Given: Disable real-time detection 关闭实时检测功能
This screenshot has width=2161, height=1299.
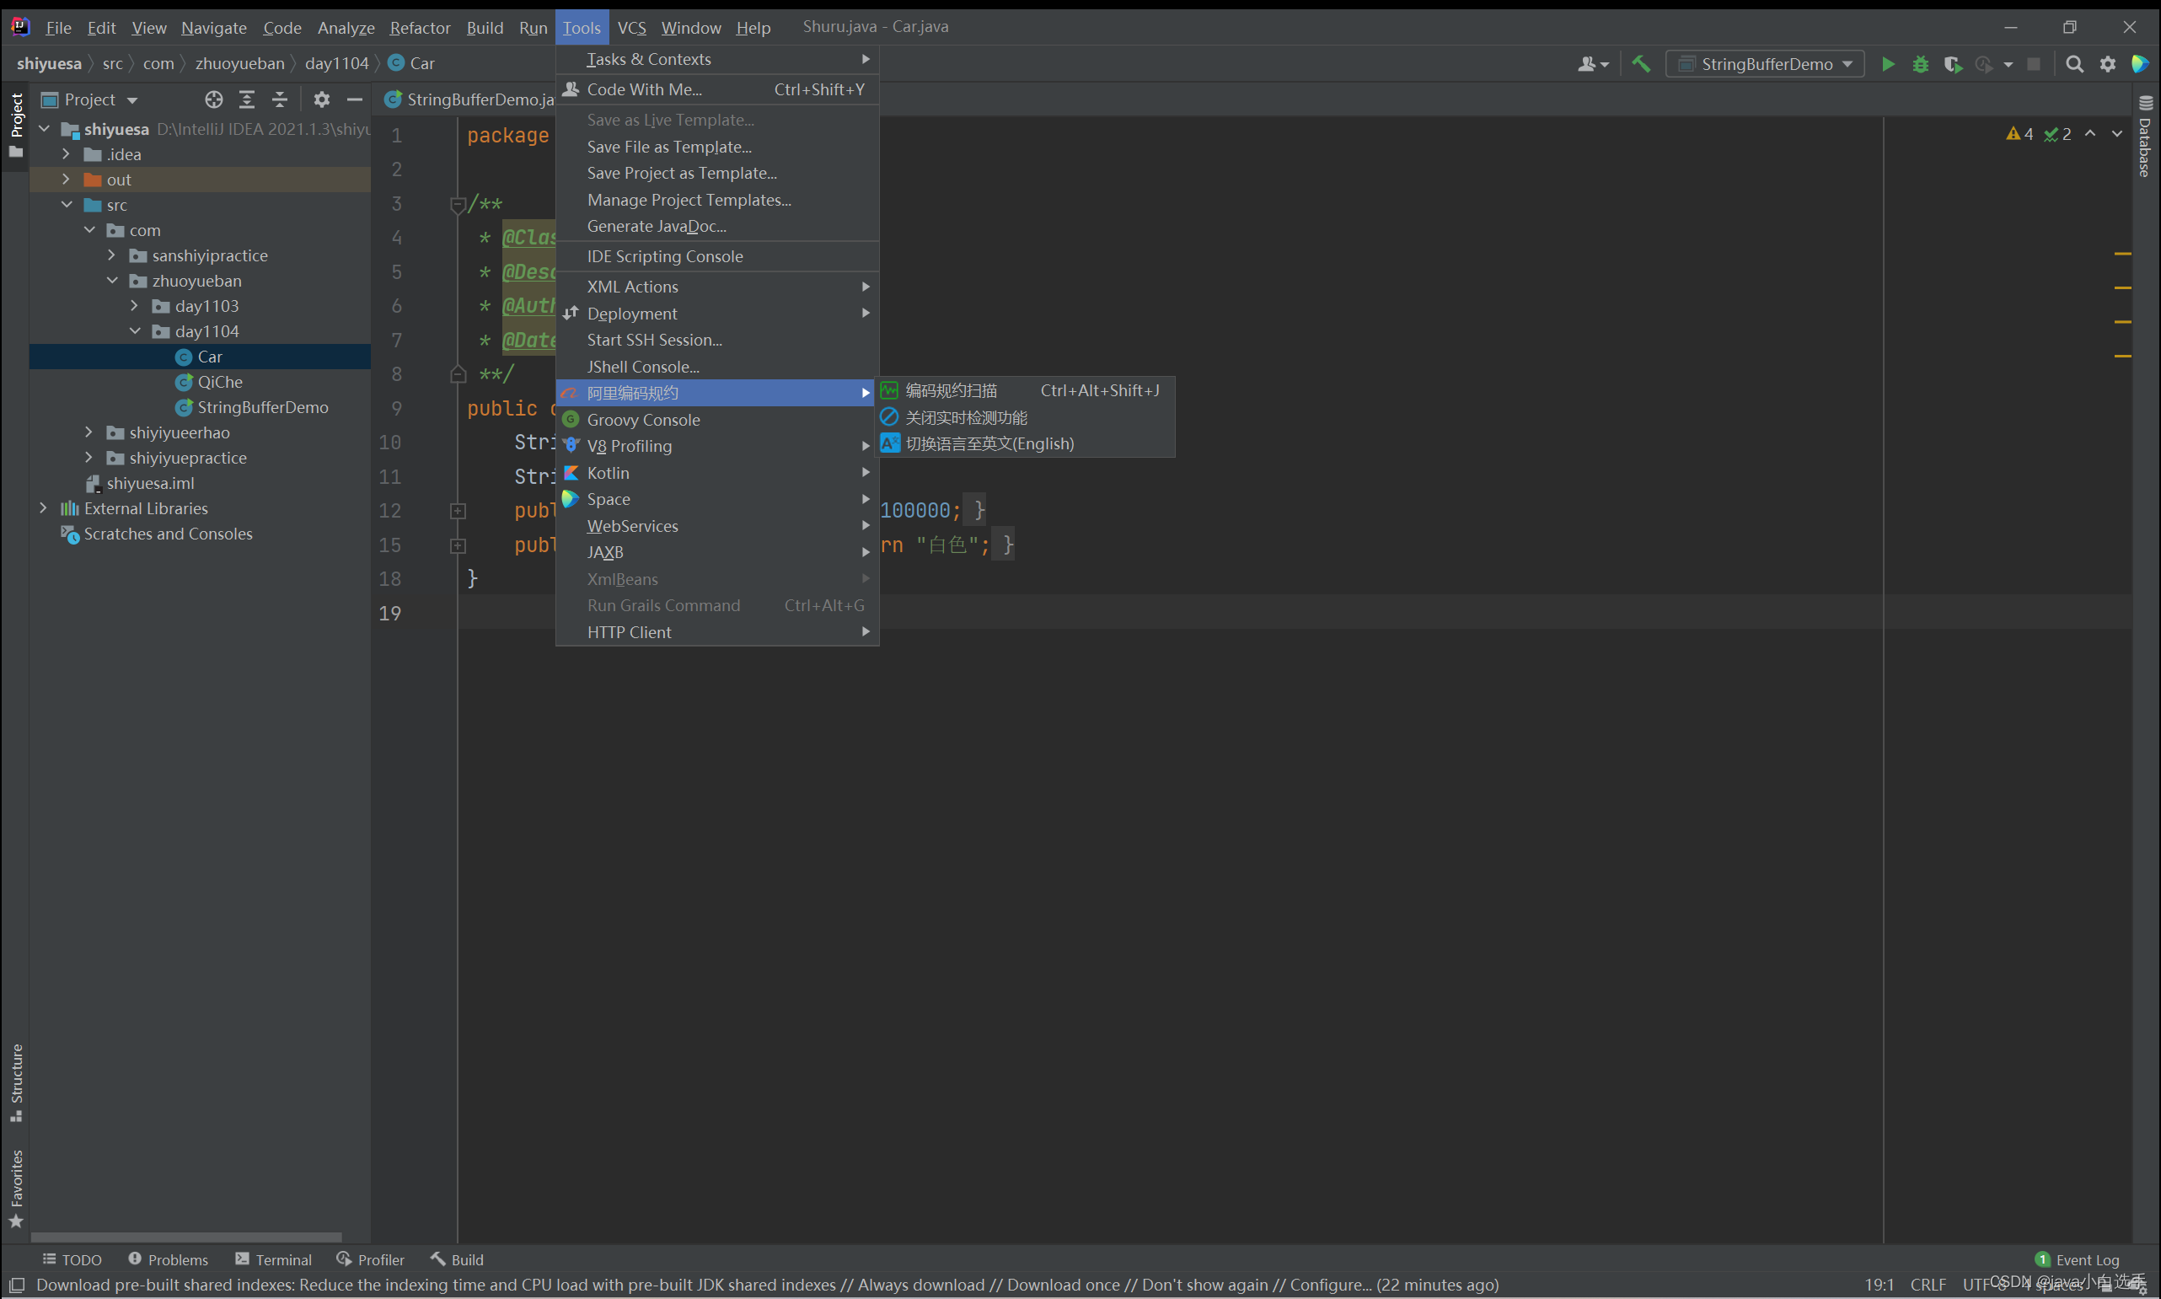Looking at the screenshot, I should pyautogui.click(x=966, y=417).
